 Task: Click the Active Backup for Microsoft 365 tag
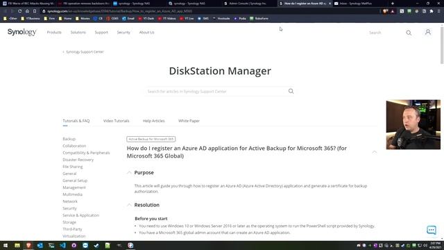pyautogui.click(x=151, y=139)
